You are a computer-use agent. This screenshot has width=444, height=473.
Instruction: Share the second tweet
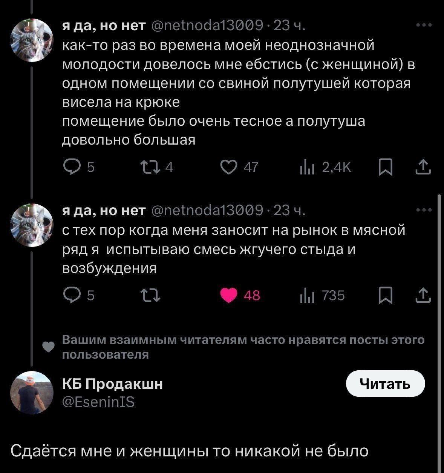[x=423, y=295]
